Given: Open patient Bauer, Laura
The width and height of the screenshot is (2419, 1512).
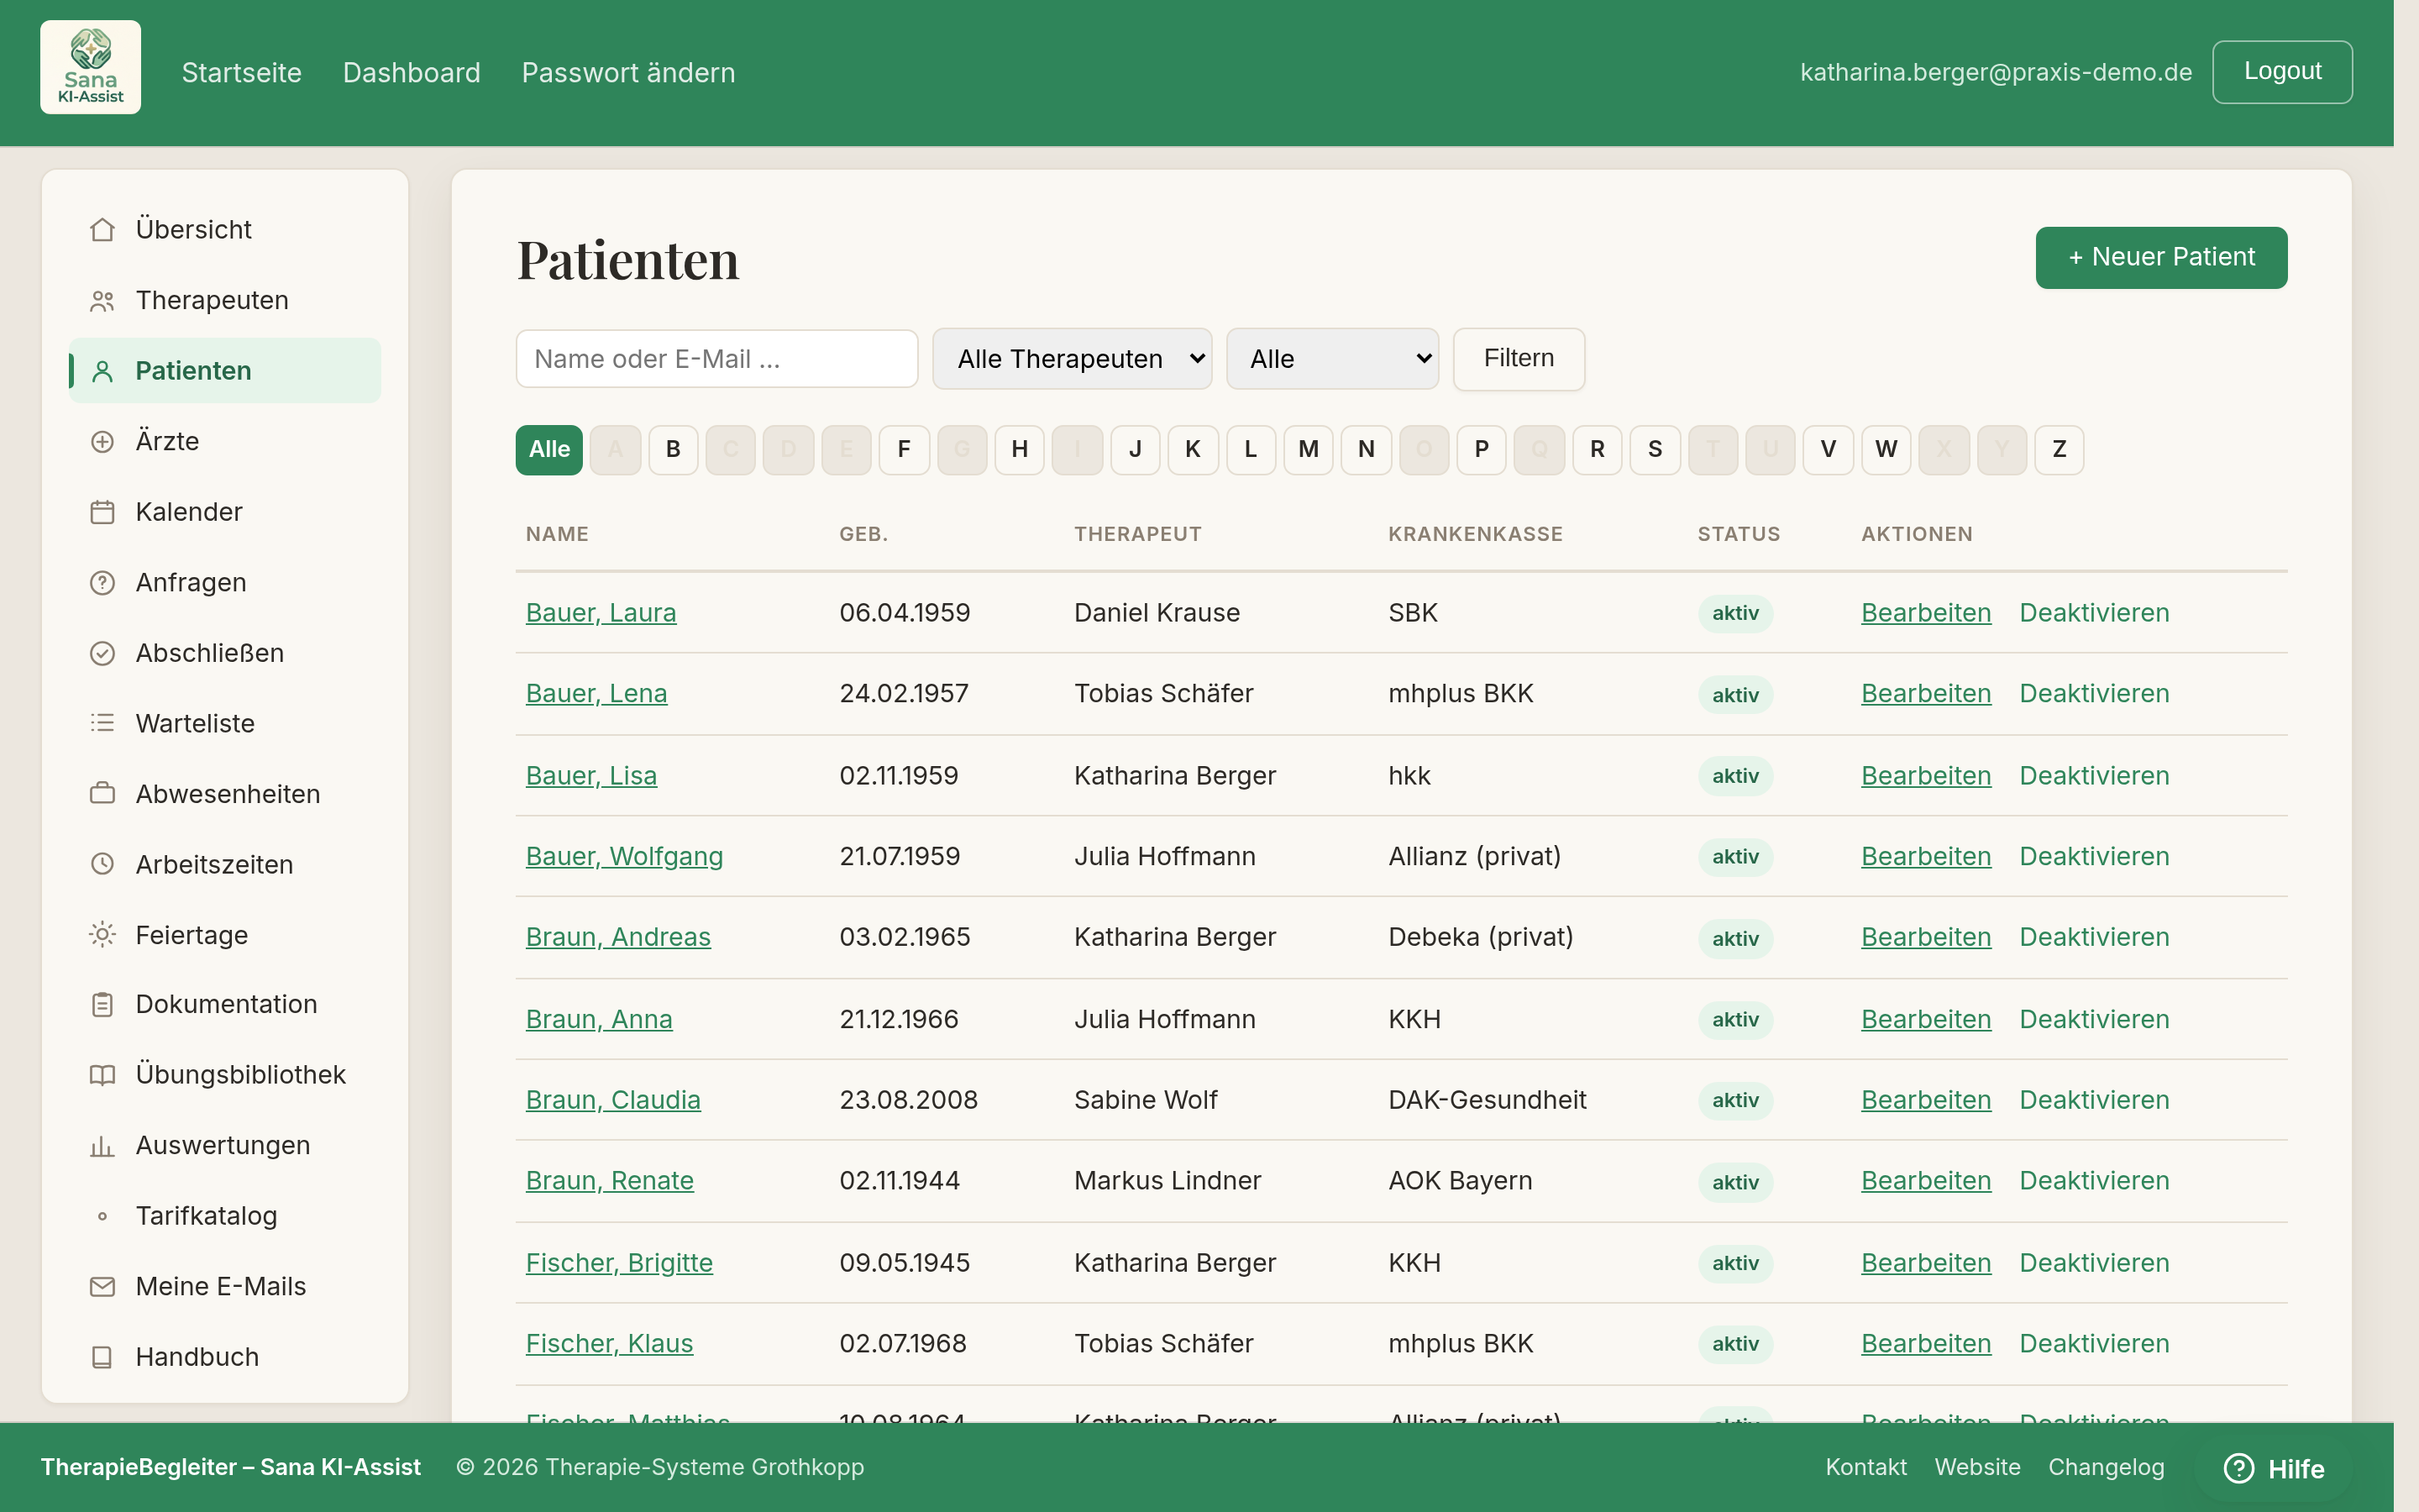Looking at the screenshot, I should pyautogui.click(x=601, y=613).
